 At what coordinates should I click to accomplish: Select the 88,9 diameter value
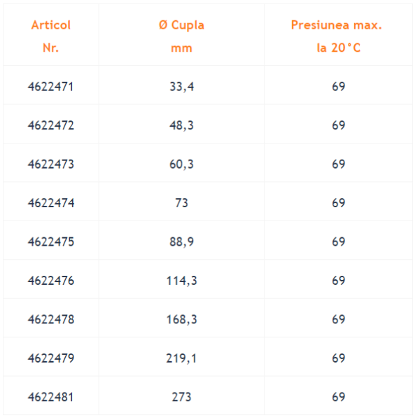point(181,242)
